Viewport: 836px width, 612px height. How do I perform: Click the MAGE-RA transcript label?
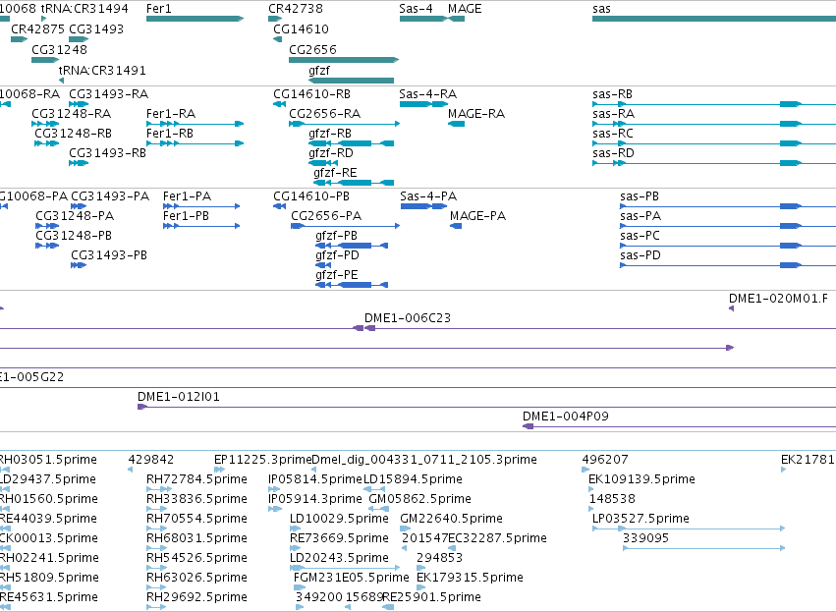[476, 114]
